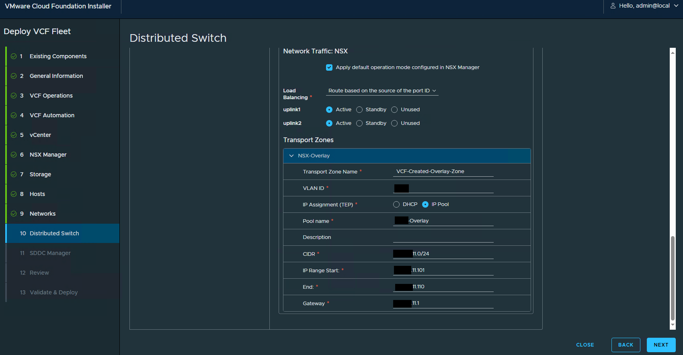Set uplink2 to Active

pyautogui.click(x=329, y=123)
